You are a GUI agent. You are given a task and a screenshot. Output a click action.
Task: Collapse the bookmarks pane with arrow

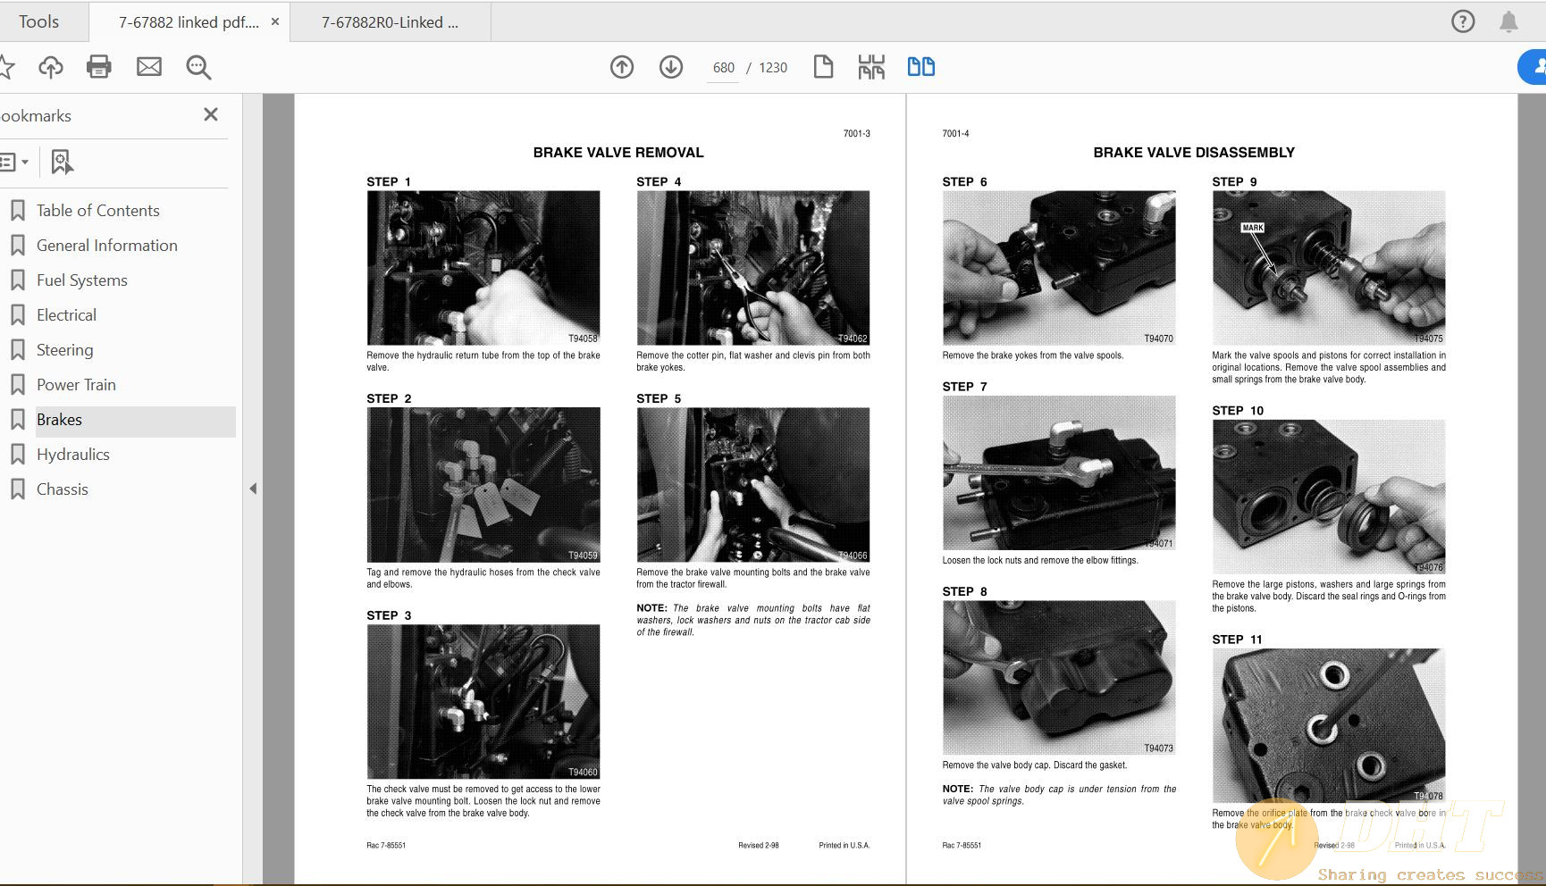click(x=253, y=489)
